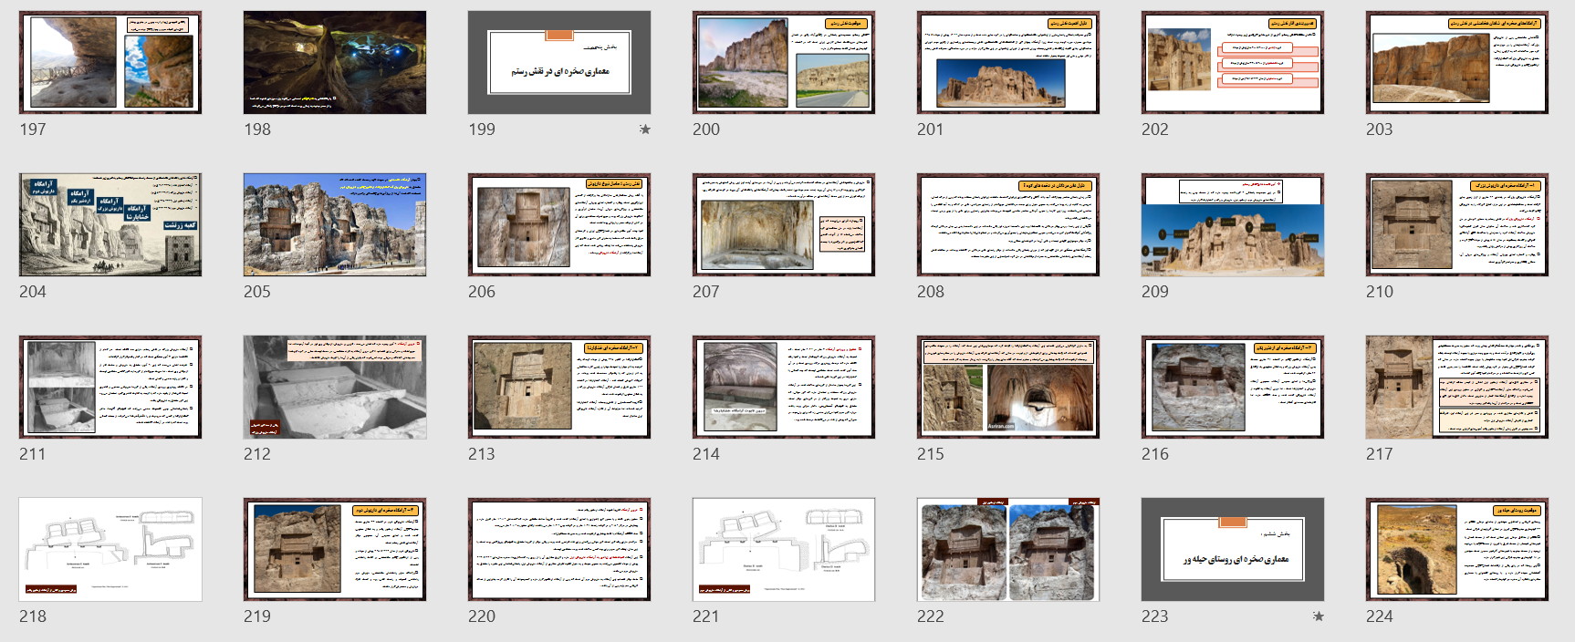This screenshot has width=1575, height=642.
Task: Pick slide 209 with numbered panorama markers
Action: point(1233,225)
